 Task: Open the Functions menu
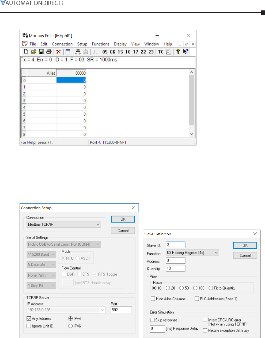(x=101, y=44)
